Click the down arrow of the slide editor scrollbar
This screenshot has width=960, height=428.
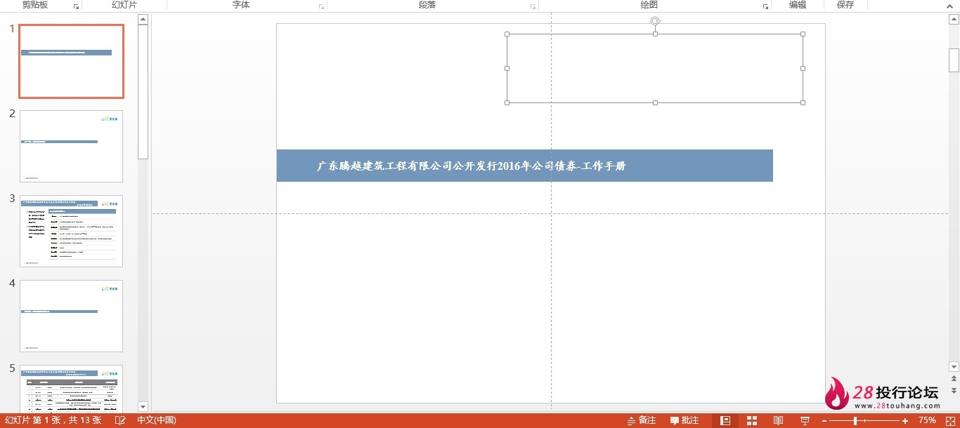point(954,366)
